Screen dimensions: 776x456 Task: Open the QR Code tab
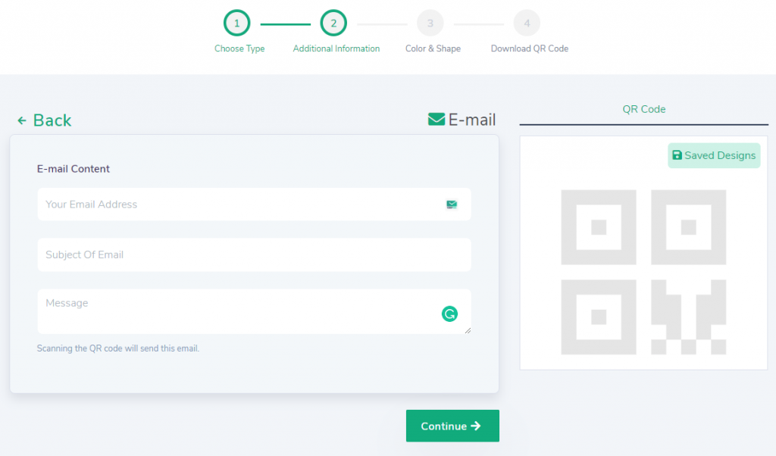click(x=644, y=109)
